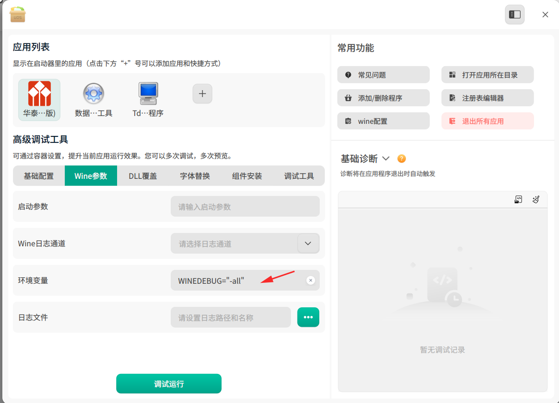This screenshot has height=403, width=559.
Task: Switch to the DLL覆盖 tab
Action: [143, 176]
